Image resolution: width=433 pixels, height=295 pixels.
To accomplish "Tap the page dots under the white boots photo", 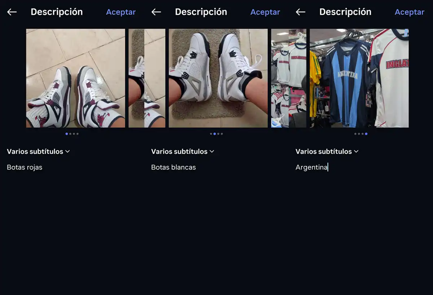I will pos(216,134).
